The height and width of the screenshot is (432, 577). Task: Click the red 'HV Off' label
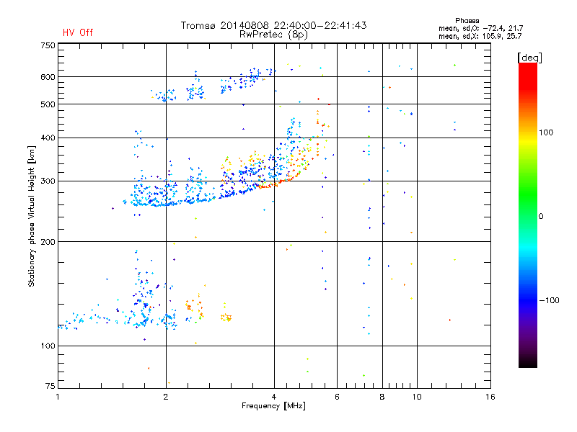click(78, 32)
